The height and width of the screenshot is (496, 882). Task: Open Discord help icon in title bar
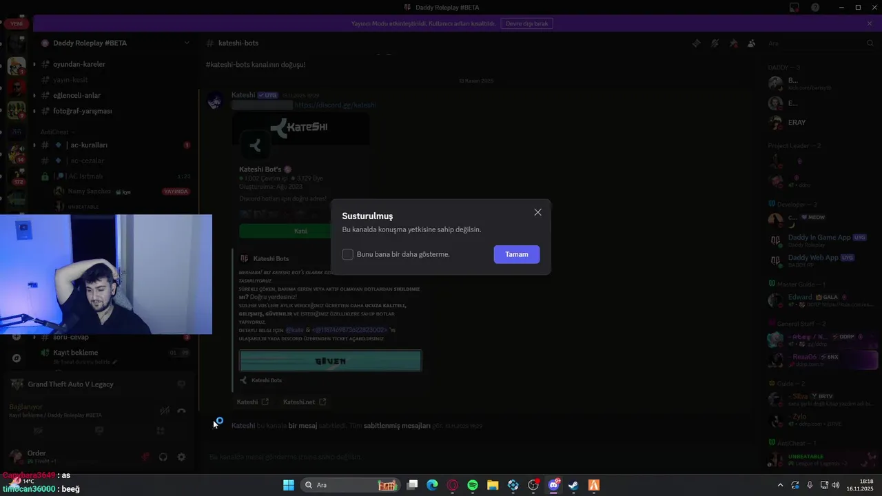click(815, 8)
